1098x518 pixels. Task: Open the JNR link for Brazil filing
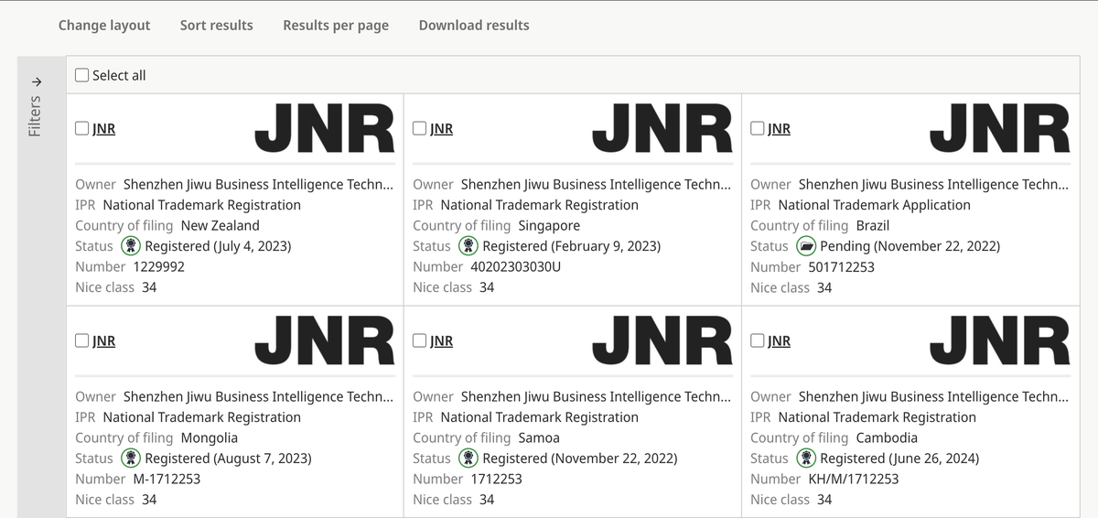[780, 128]
